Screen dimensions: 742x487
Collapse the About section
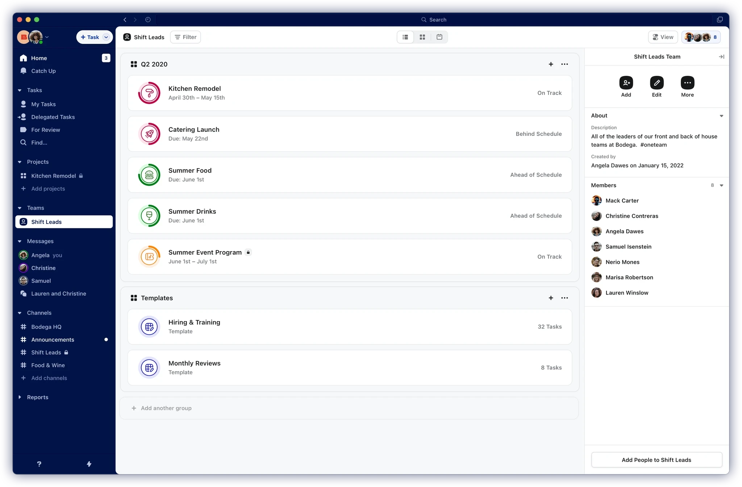(721, 116)
